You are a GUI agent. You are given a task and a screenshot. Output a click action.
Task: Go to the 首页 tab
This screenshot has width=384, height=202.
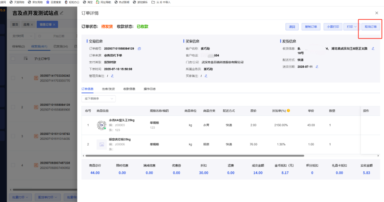coord(15,25)
